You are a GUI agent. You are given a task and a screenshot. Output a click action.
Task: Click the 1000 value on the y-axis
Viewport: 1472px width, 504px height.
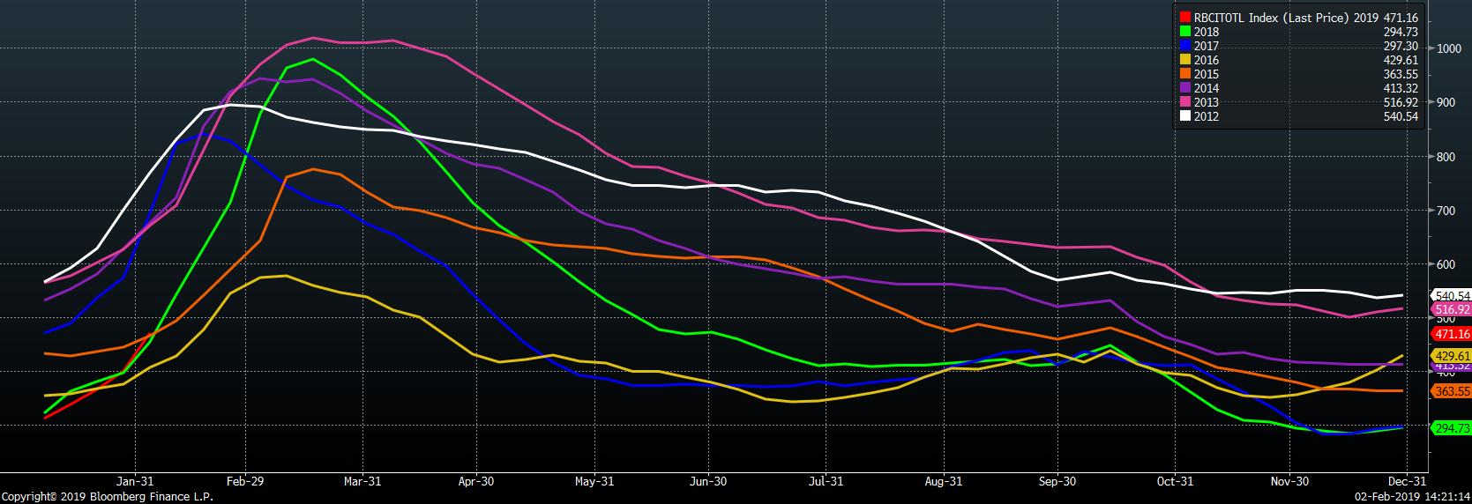tap(1449, 48)
